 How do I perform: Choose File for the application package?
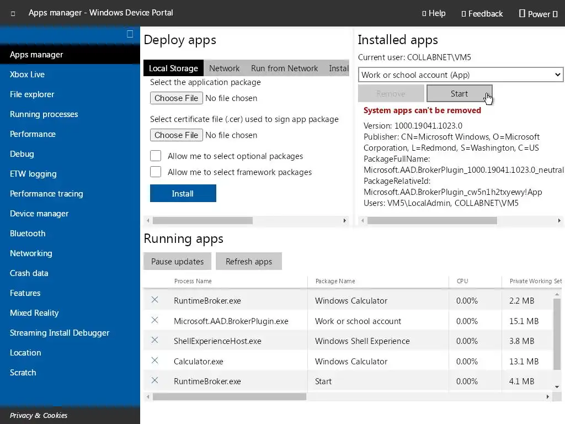click(176, 98)
